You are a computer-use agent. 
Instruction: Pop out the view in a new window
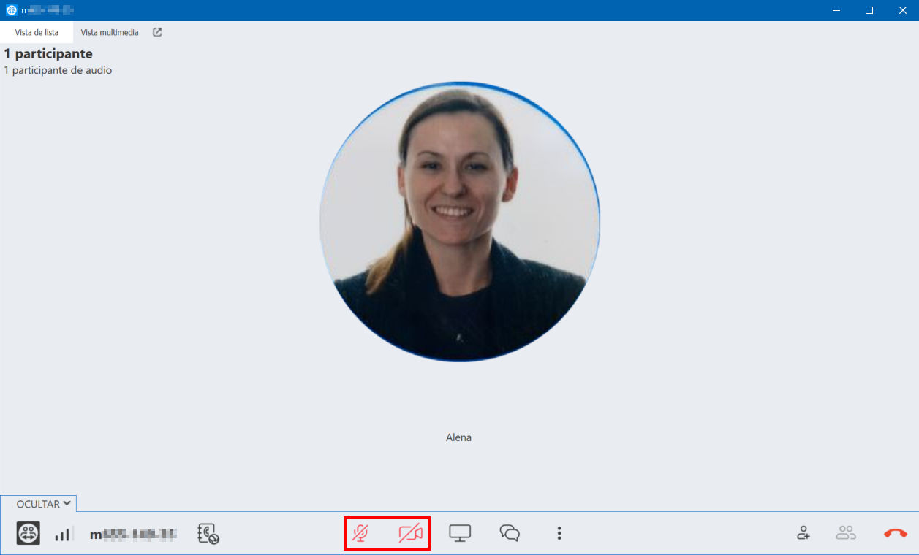click(x=157, y=32)
